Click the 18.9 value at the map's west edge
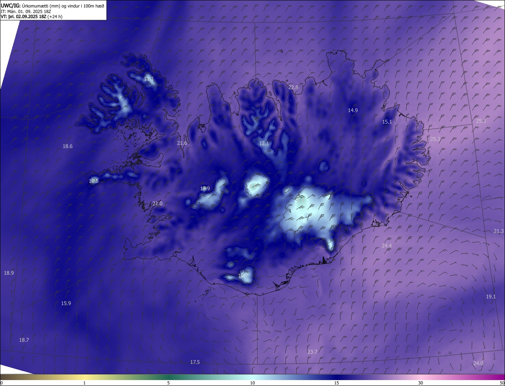Viewport: 505px width, 386px height. pos(9,273)
